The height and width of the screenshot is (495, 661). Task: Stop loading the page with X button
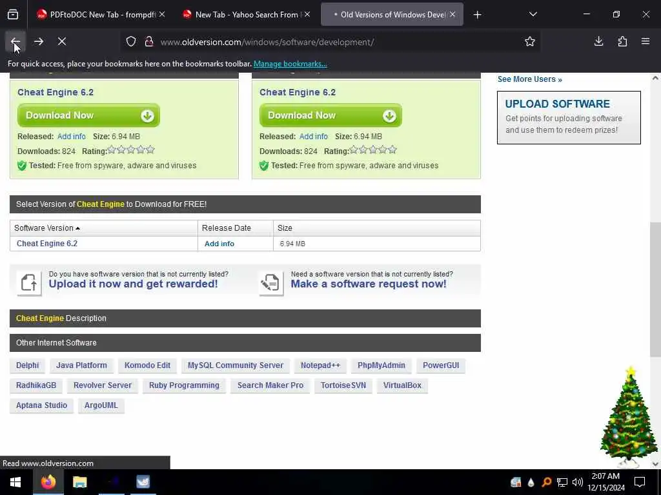click(62, 41)
